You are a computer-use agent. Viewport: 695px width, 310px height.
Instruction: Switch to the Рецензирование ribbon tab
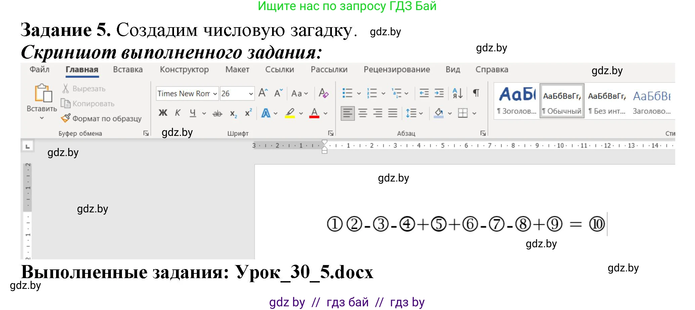tap(396, 69)
